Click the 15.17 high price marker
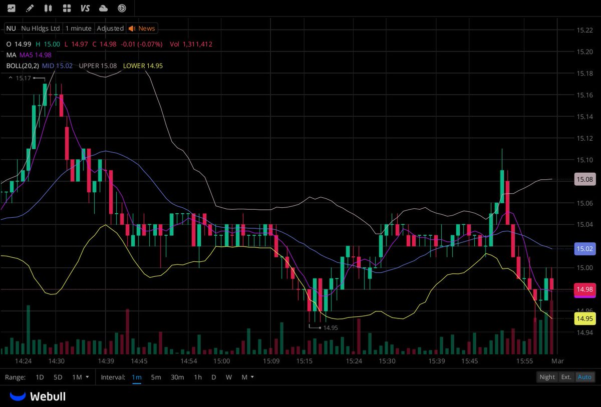The width and height of the screenshot is (601, 407). [23, 78]
